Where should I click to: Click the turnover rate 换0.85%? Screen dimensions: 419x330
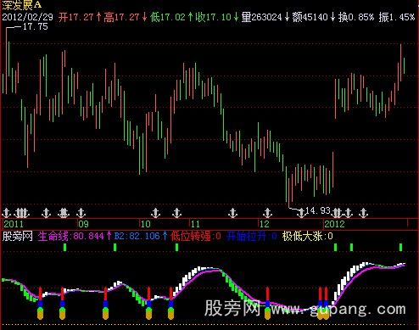point(356,17)
